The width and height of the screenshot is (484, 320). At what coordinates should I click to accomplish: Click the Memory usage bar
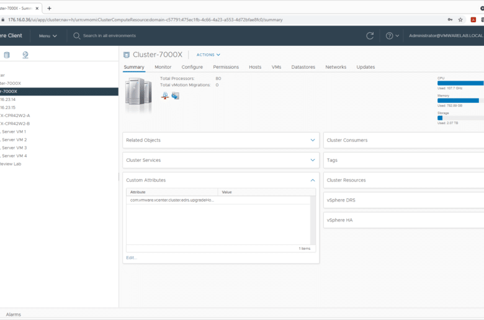460,100
